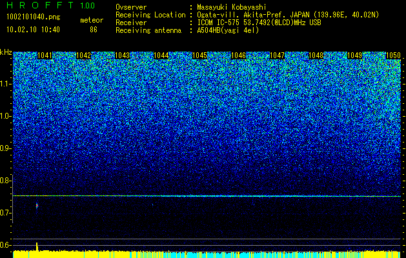Click the 1.0 frequency axis label
The width and height of the screenshot is (406, 258).
coord(5,117)
